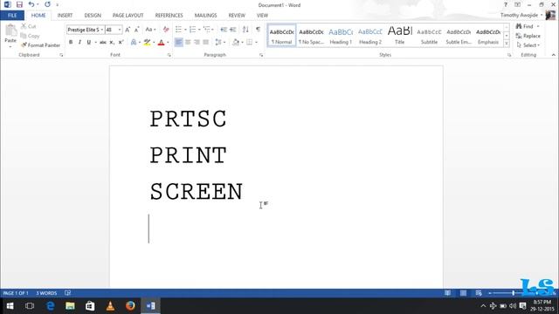Apply font color red swatch
Viewport: 559px width, 314px height.
click(161, 43)
